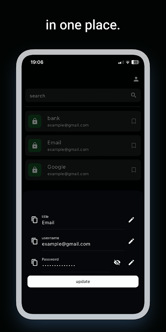This screenshot has width=166, height=332.
Task: Open the Google password entry
Action: [83, 170]
